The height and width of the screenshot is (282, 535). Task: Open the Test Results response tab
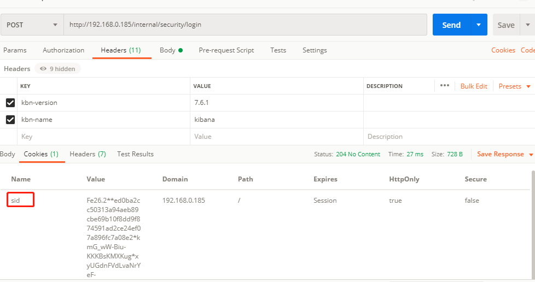(x=135, y=154)
